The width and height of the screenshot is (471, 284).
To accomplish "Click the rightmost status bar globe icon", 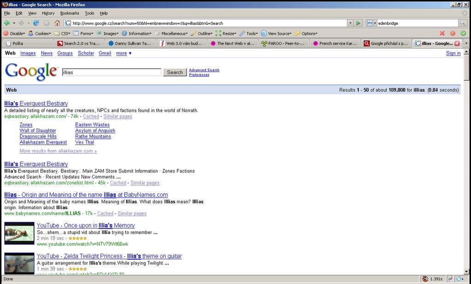I will 460,279.
